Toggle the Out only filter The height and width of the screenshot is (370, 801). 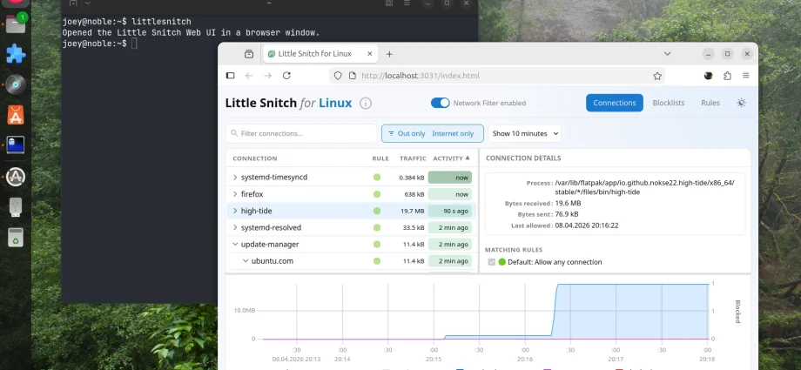point(411,133)
